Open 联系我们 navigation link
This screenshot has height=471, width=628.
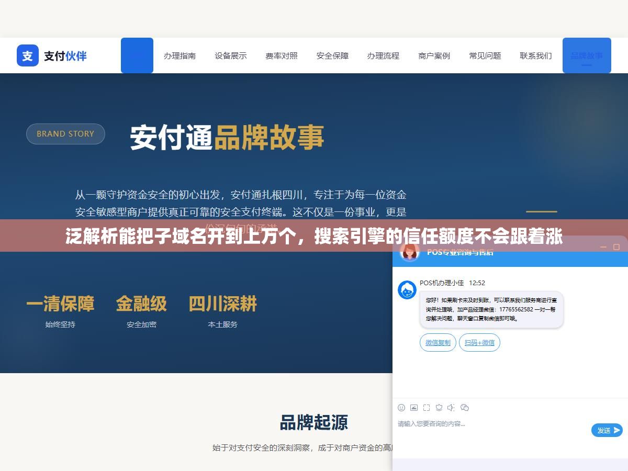(x=536, y=55)
